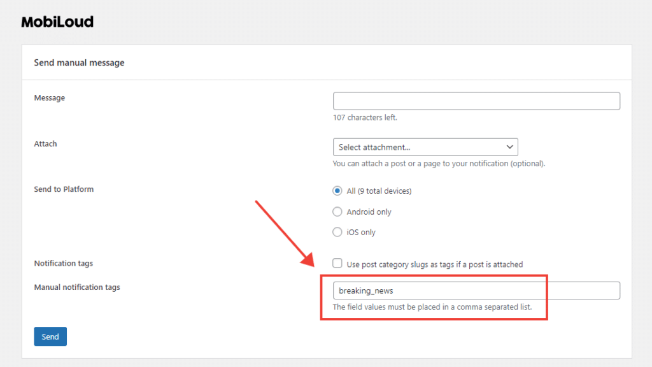Enable post category slugs as tags checkbox
The width and height of the screenshot is (652, 367).
click(x=337, y=263)
